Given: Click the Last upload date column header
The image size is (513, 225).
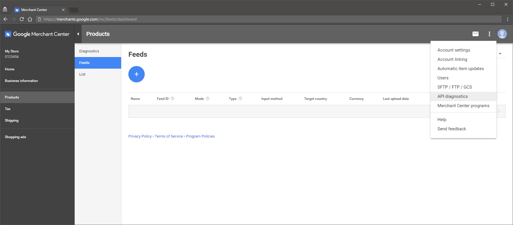Looking at the screenshot, I should pos(396,99).
